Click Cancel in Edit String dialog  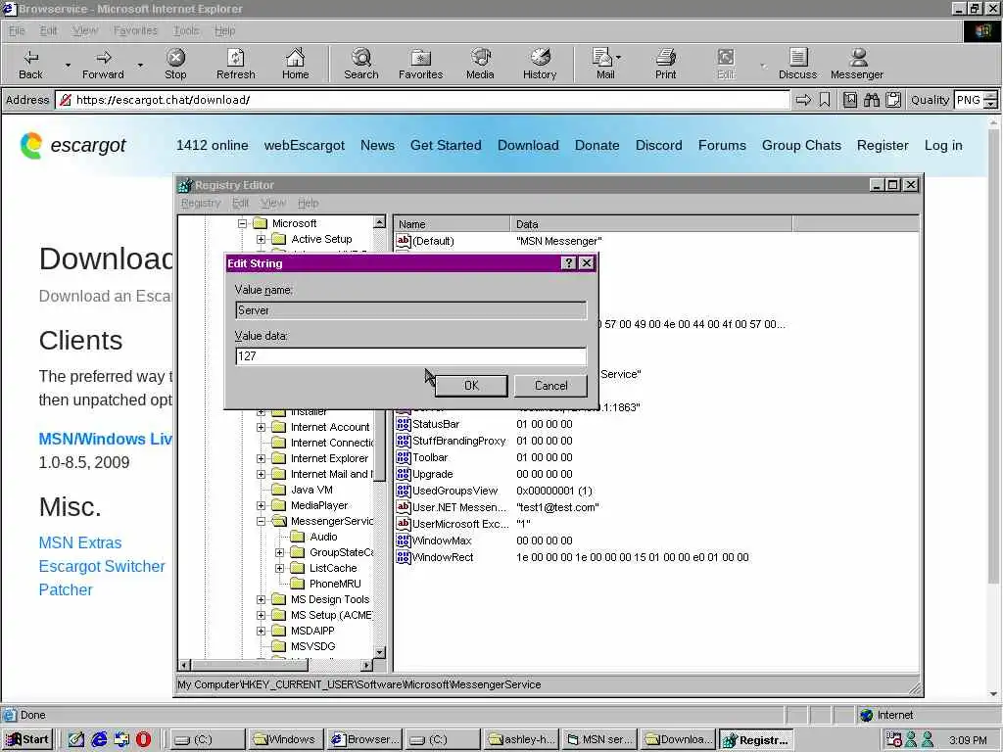click(x=550, y=386)
